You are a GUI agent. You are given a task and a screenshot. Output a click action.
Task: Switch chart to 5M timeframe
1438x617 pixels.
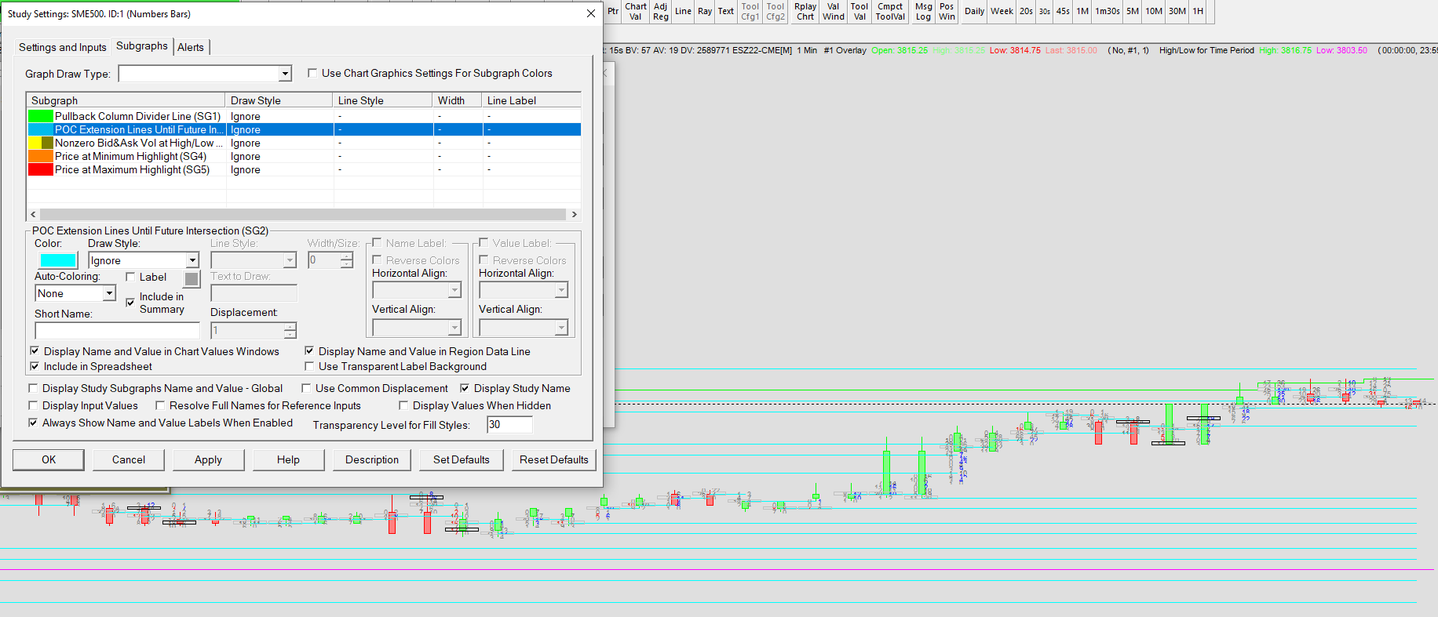click(1132, 11)
